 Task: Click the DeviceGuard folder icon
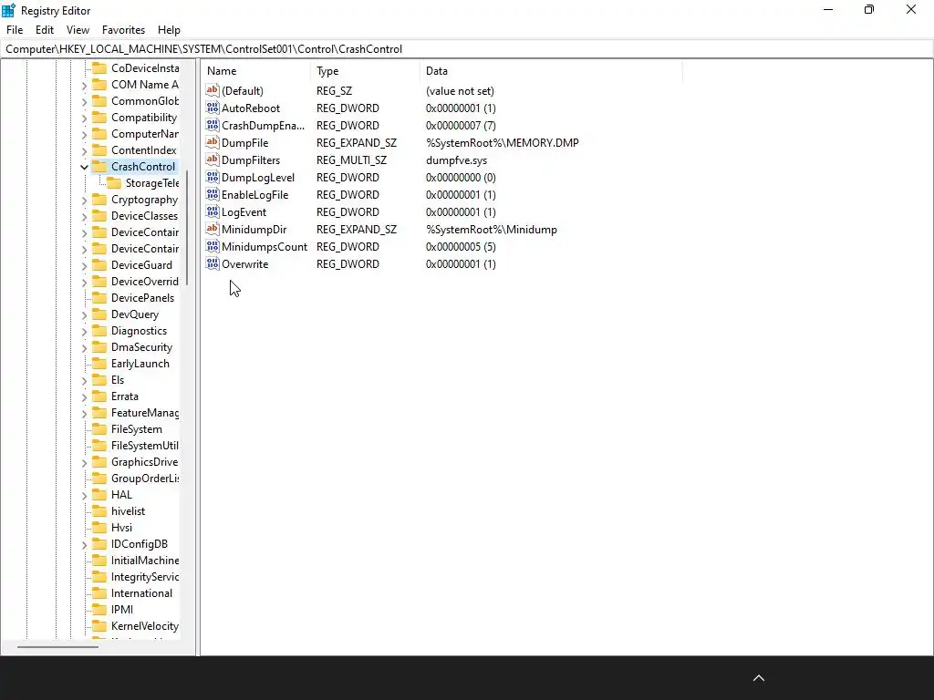99,265
